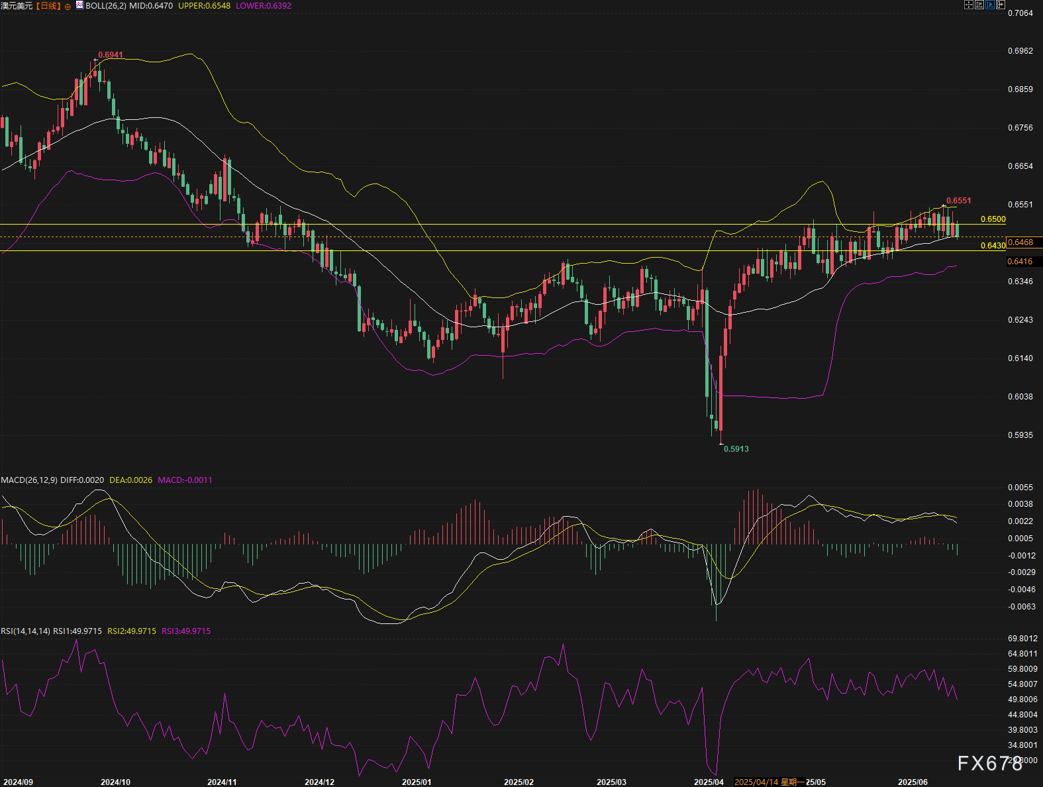Click the red 0.6416 price axis tag
This screenshot has width=1043, height=787.
point(1020,262)
